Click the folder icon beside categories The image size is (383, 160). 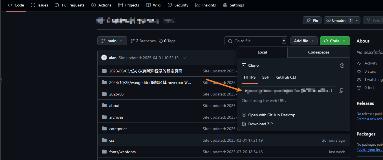click(104, 128)
